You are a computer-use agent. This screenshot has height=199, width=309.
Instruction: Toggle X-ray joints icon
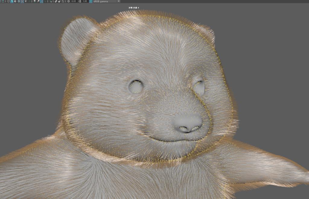[x=63, y=2]
